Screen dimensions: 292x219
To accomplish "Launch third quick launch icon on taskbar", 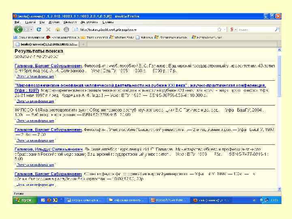I will click(55, 200).
